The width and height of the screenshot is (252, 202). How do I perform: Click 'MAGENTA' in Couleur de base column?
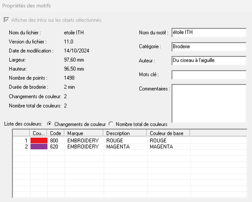[x=161, y=147]
